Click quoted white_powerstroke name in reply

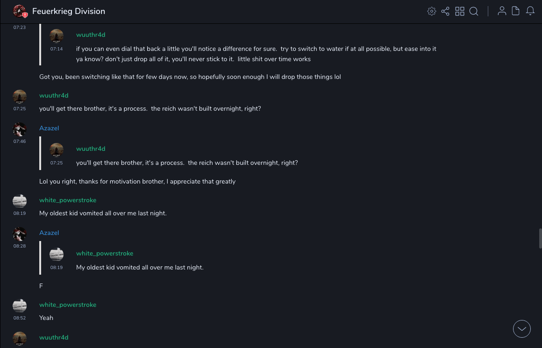105,253
